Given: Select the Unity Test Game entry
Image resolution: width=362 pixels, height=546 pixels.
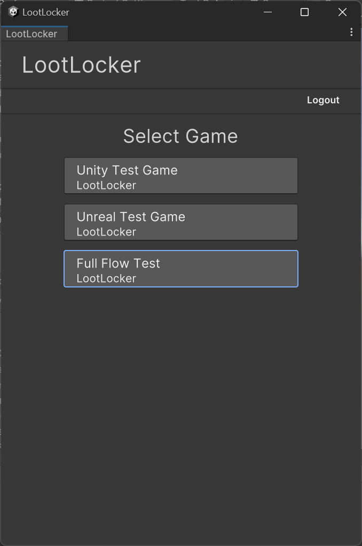Looking at the screenshot, I should click(x=181, y=176).
